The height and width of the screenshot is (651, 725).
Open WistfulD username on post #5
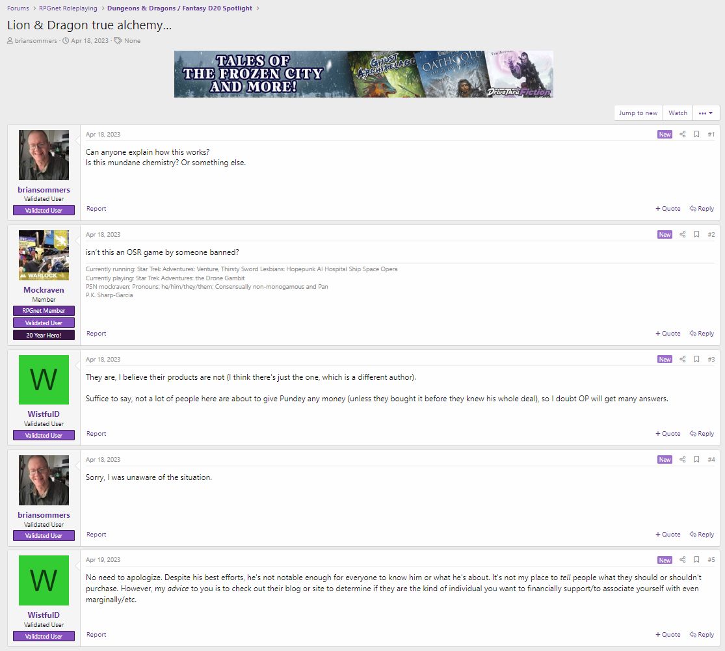(44, 615)
